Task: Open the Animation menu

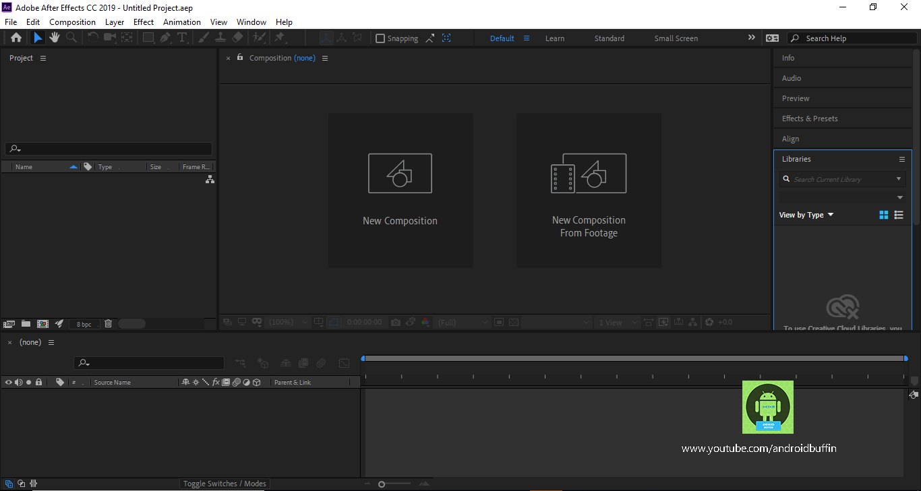Action: point(182,22)
